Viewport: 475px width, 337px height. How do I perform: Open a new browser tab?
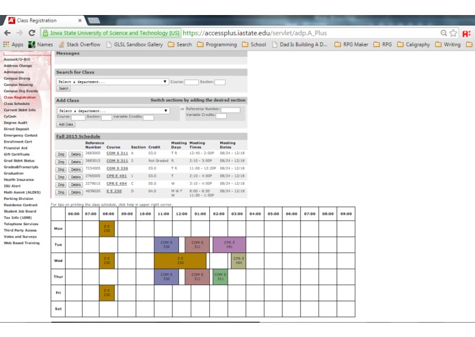tap(94, 20)
